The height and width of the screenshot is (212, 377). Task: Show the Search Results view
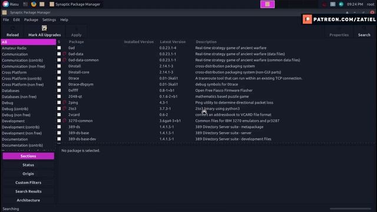[x=28, y=191]
